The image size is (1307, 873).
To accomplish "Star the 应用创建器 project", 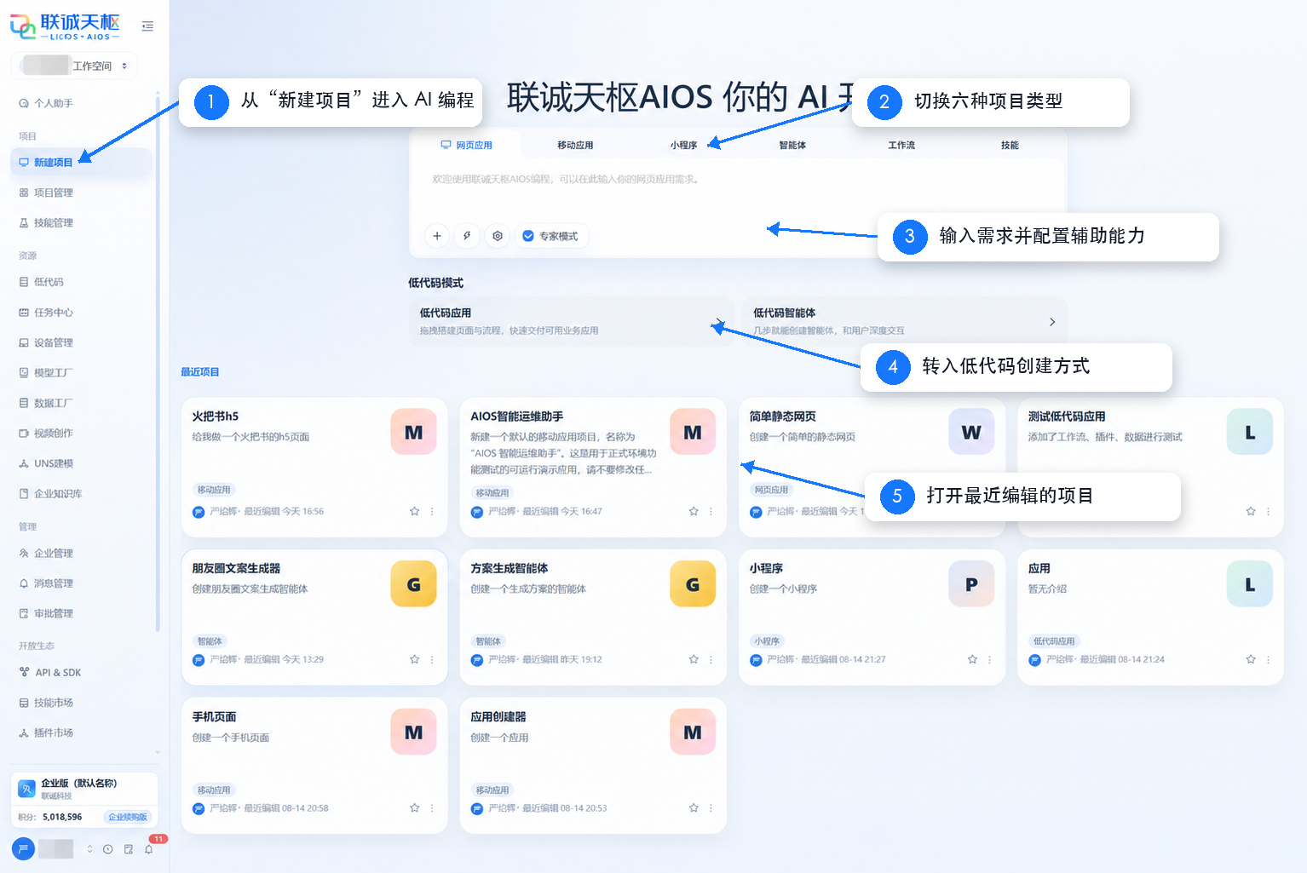I will 694,807.
